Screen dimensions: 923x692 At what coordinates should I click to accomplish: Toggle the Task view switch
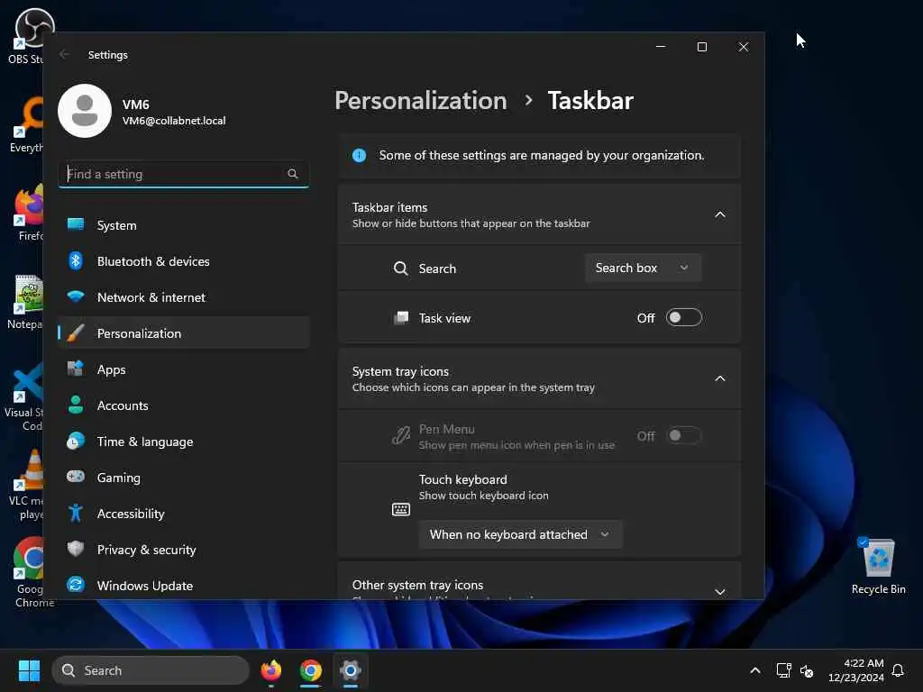click(684, 318)
